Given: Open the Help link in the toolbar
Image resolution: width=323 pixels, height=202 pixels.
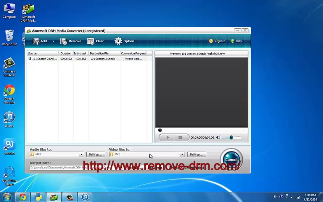Looking at the screenshot, I should point(236,41).
